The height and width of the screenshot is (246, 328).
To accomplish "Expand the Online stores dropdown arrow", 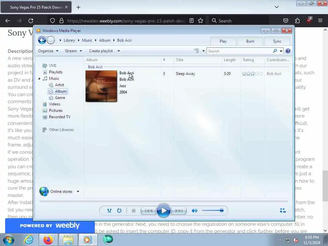I will pos(78,192).
